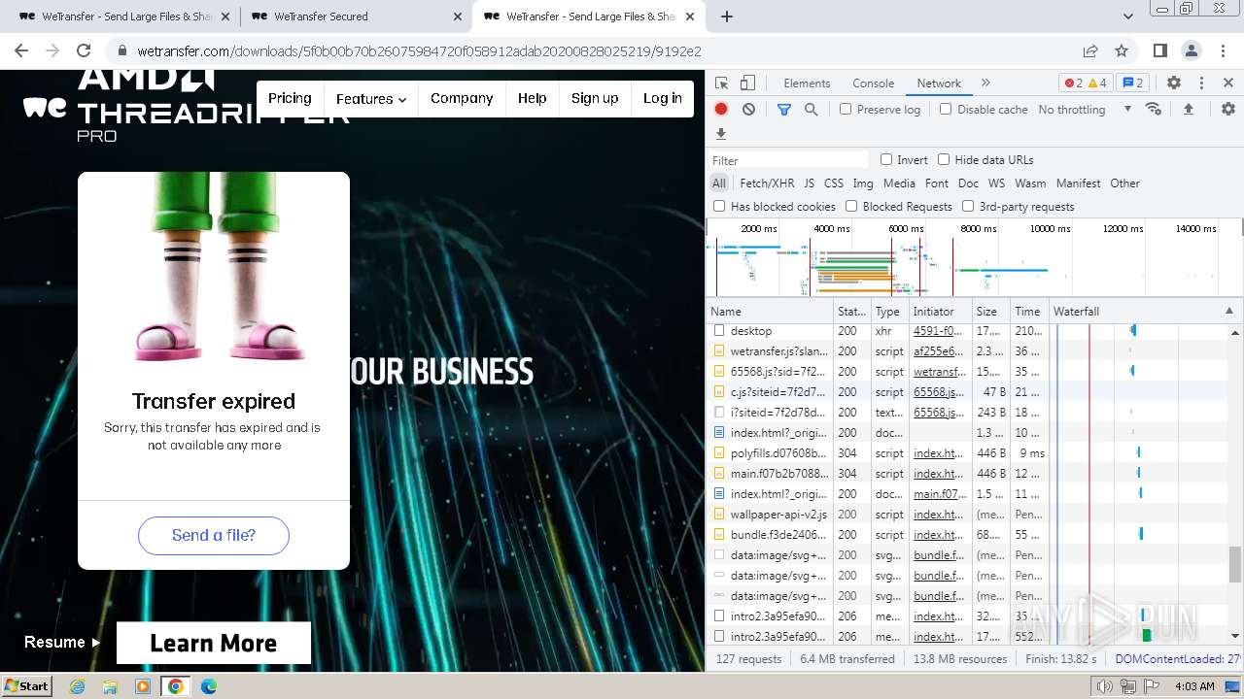Viewport: 1244px width, 699px height.
Task: Export HAR file (download arrow)
Action: pyautogui.click(x=721, y=134)
